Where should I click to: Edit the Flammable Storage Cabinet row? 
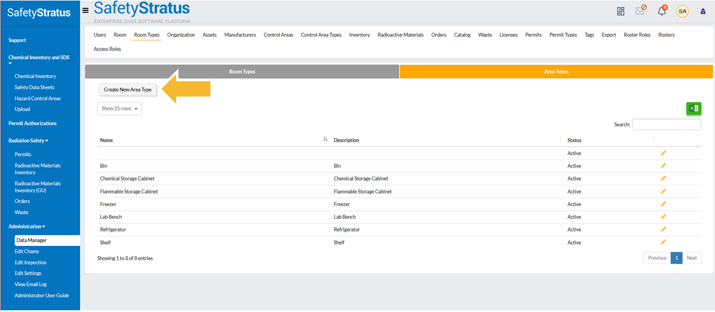[x=663, y=191]
